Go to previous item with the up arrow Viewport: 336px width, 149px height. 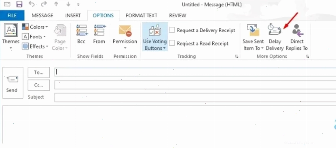click(x=56, y=4)
